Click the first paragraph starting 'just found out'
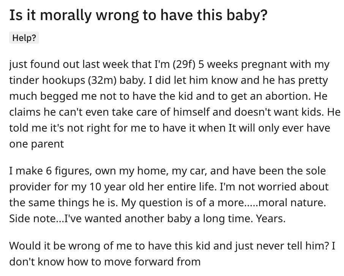The height and width of the screenshot is (276, 344). click(175, 104)
